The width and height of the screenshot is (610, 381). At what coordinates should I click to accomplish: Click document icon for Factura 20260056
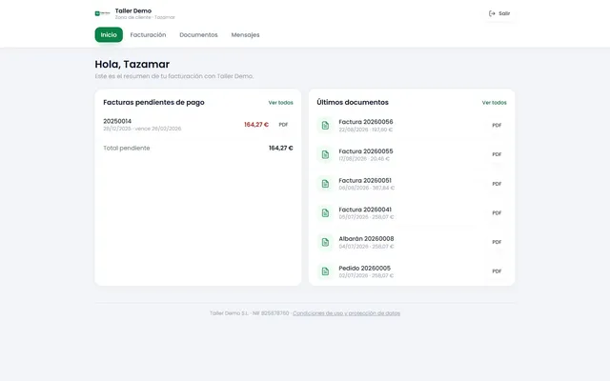[x=325, y=125]
